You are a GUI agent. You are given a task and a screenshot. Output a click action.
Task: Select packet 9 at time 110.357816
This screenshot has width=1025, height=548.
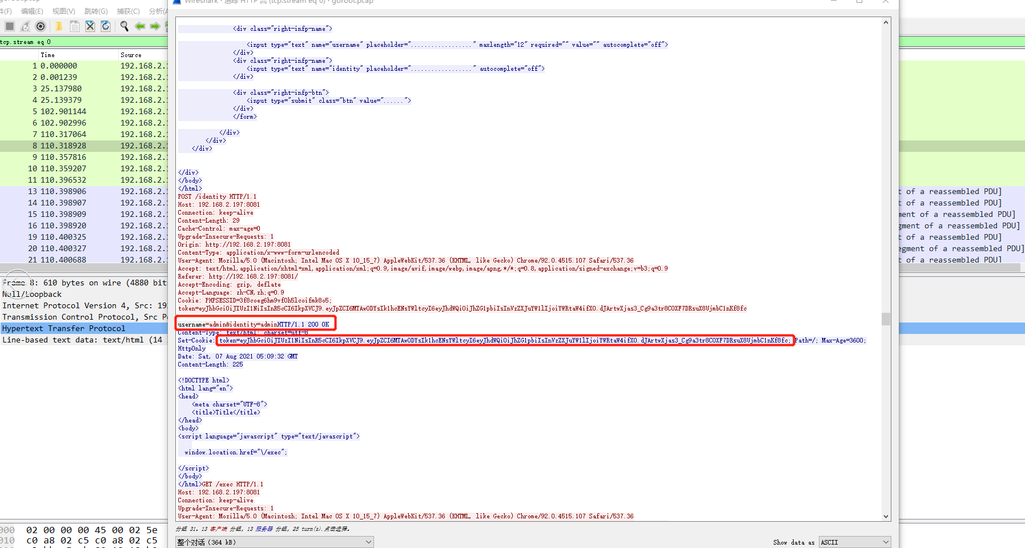coord(84,157)
